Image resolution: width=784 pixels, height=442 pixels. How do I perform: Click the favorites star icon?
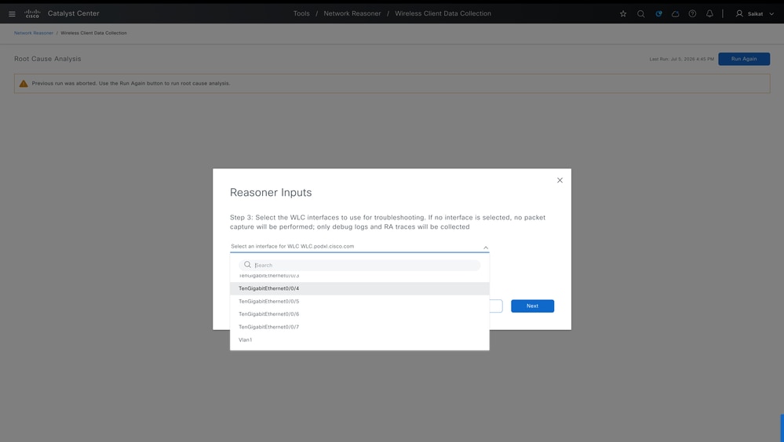(623, 14)
